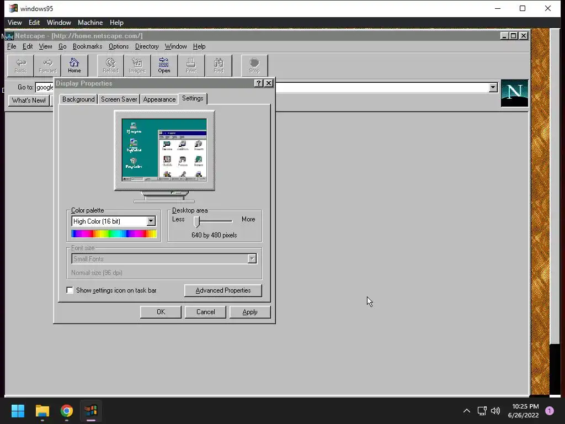The width and height of the screenshot is (565, 424).
Task: Click the 'Normal size (96 dpi)' text
Action: [97, 273]
